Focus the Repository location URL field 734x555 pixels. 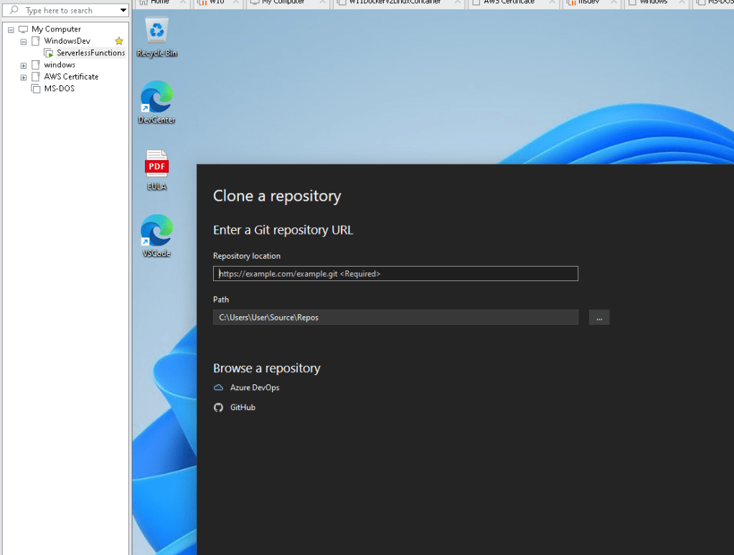pos(395,274)
